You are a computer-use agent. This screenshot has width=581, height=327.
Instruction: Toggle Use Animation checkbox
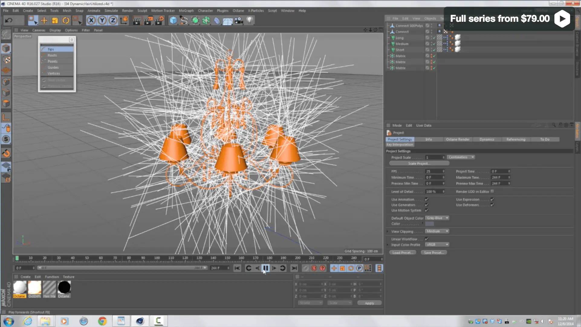tap(427, 199)
